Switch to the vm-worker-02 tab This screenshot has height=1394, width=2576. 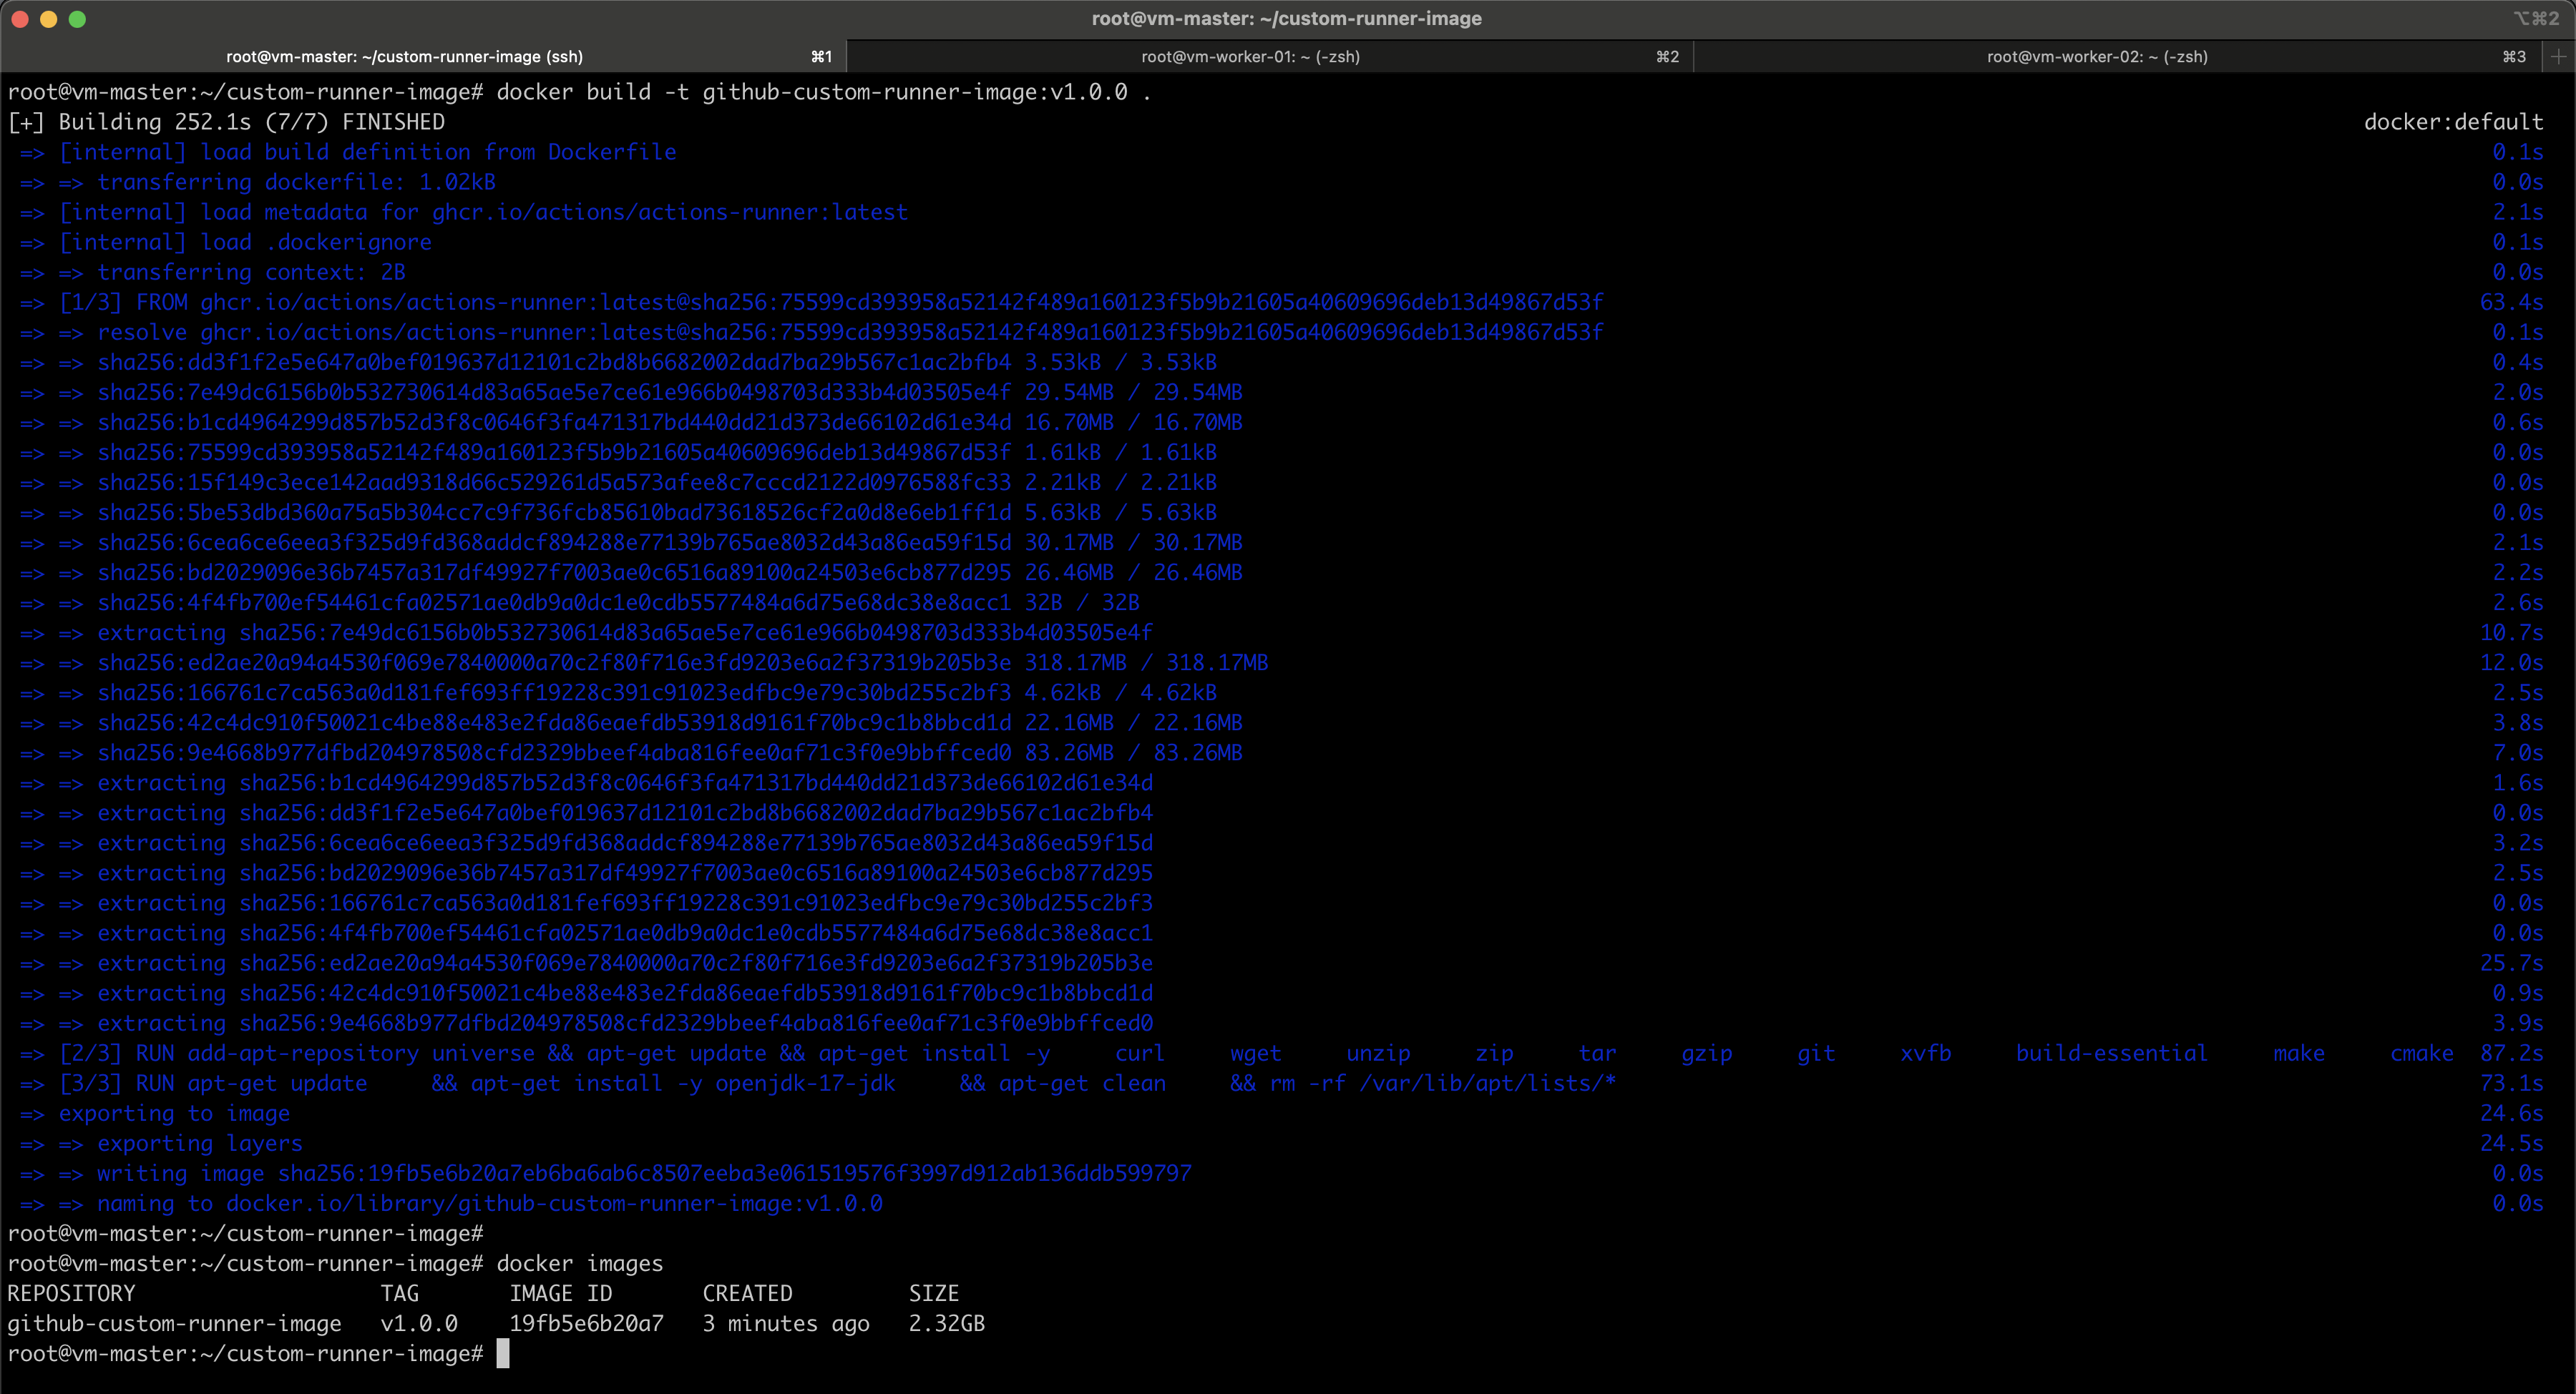pyautogui.click(x=2096, y=56)
